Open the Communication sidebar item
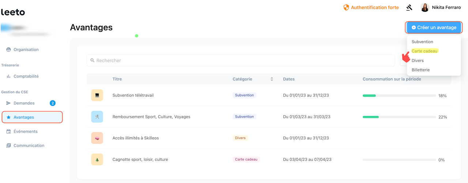This screenshot has height=183, width=468. (x=29, y=146)
